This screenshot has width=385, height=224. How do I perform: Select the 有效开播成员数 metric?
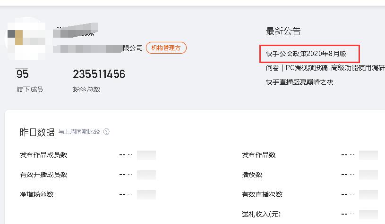(43, 175)
